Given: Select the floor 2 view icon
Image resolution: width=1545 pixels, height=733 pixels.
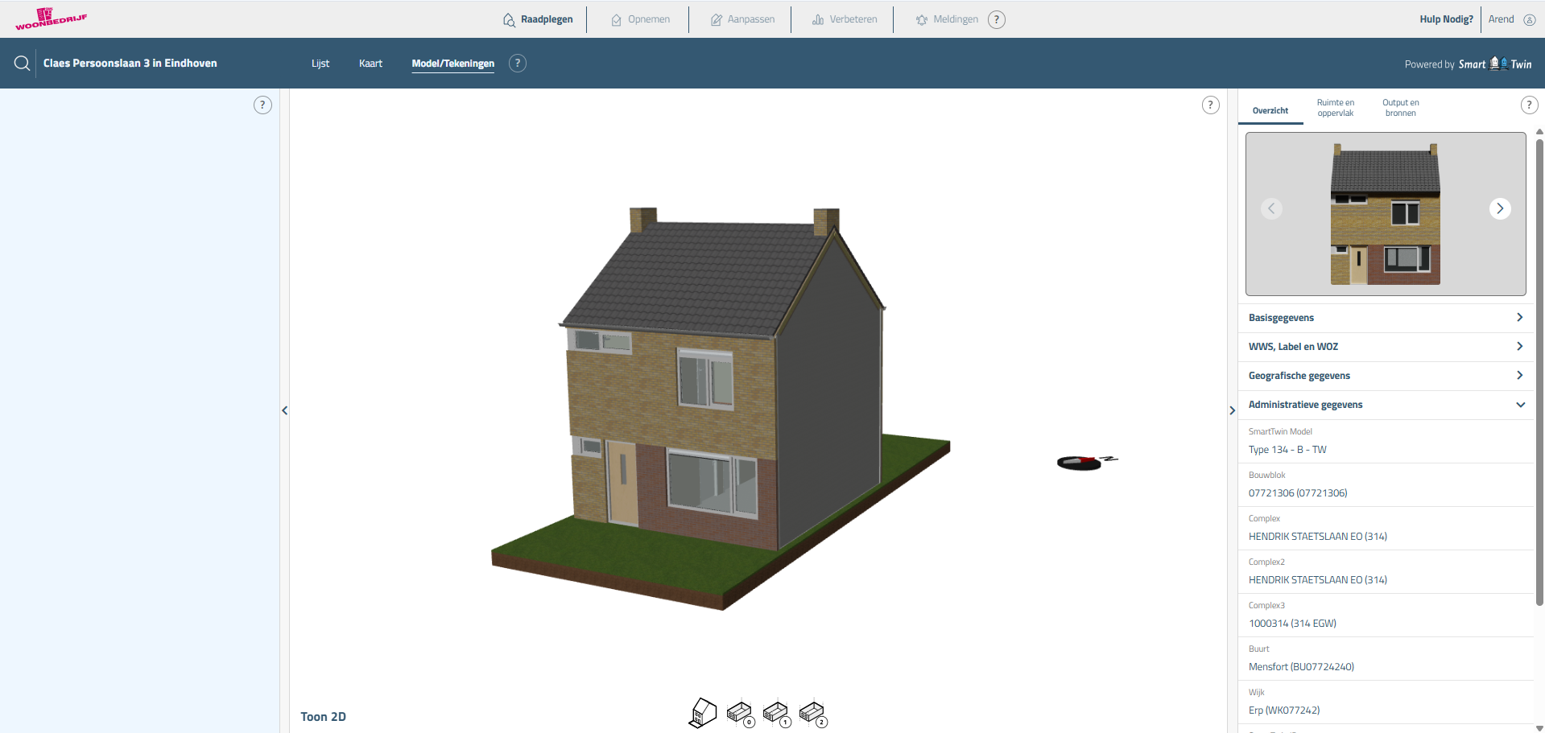Looking at the screenshot, I should coord(812,713).
